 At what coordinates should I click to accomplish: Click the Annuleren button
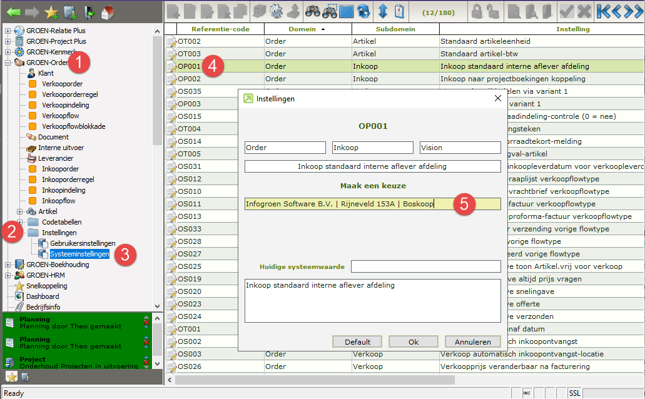(472, 342)
